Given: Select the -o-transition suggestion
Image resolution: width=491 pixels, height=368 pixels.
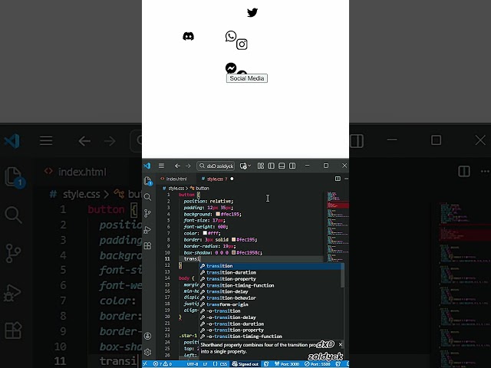Looking at the screenshot, I should click(272, 311).
